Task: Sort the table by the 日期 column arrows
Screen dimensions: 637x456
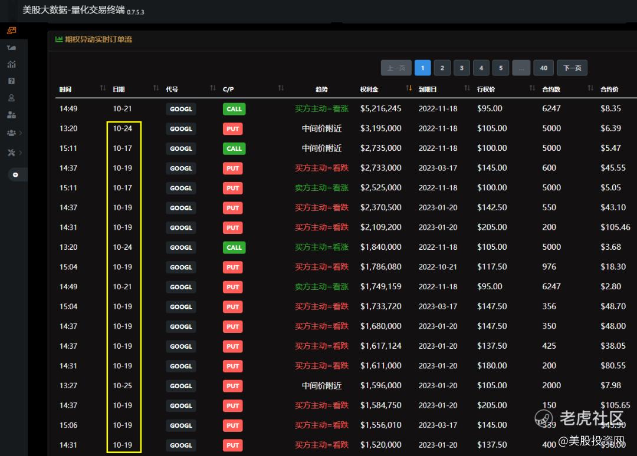Action: (156, 88)
